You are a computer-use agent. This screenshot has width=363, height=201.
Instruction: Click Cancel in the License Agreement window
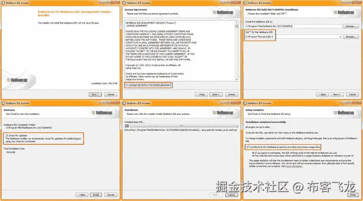(231, 94)
